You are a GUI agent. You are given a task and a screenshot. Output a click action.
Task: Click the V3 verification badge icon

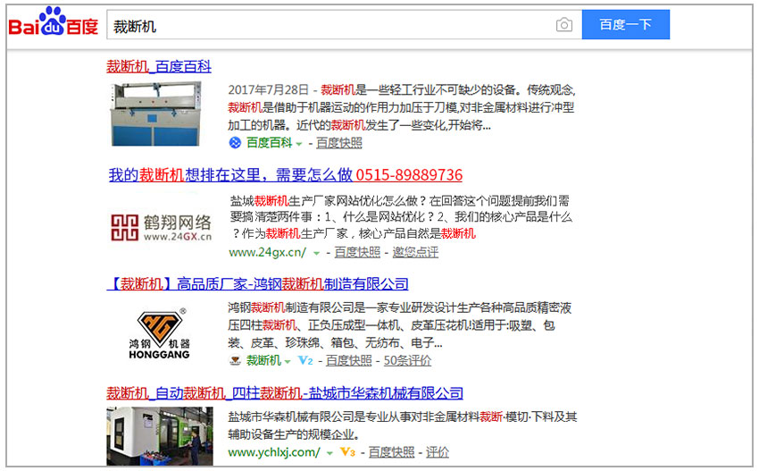(x=348, y=452)
